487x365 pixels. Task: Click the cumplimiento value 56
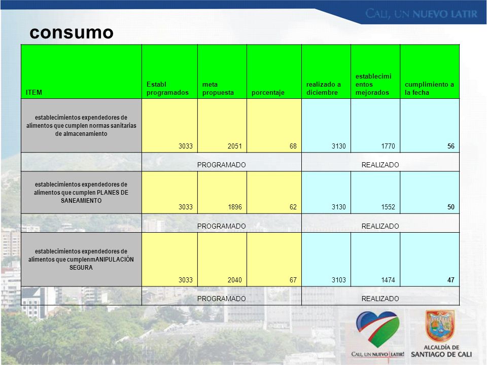click(450, 146)
